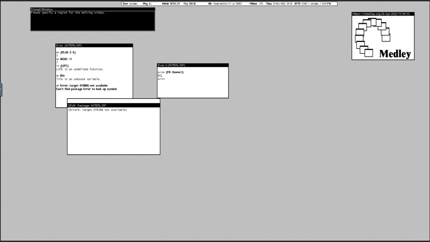Click the Medley text in logo window
The width and height of the screenshot is (430, 242).
point(395,54)
